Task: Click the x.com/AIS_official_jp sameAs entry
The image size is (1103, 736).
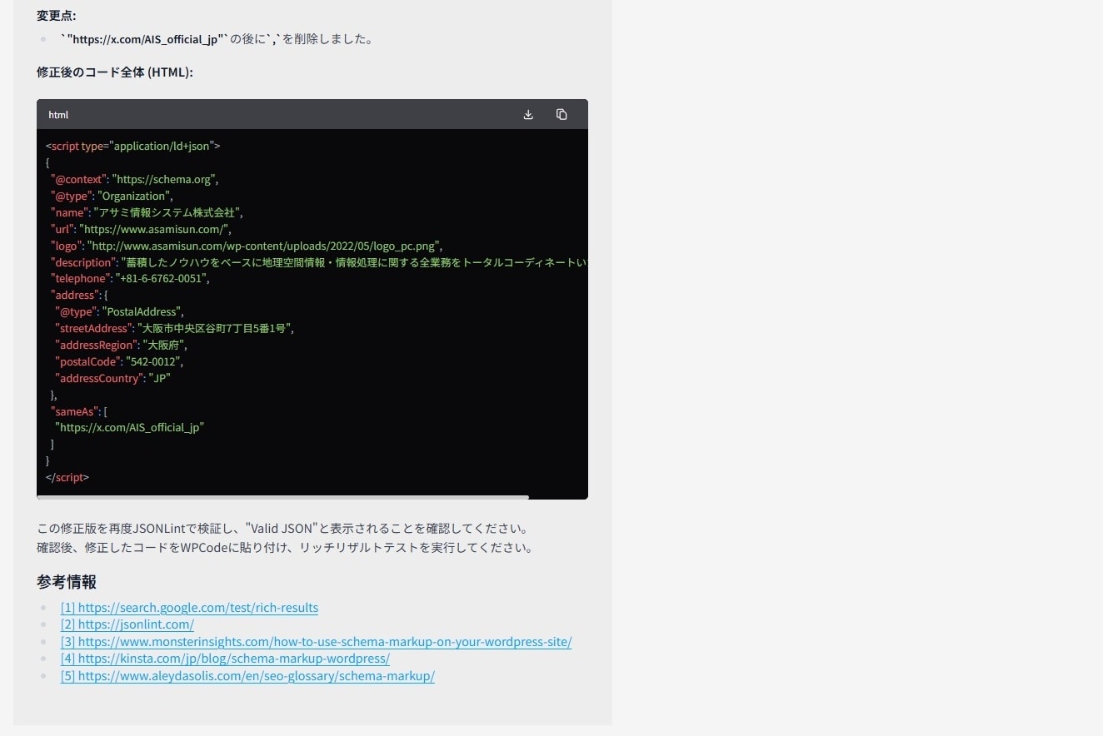Action: tap(129, 427)
